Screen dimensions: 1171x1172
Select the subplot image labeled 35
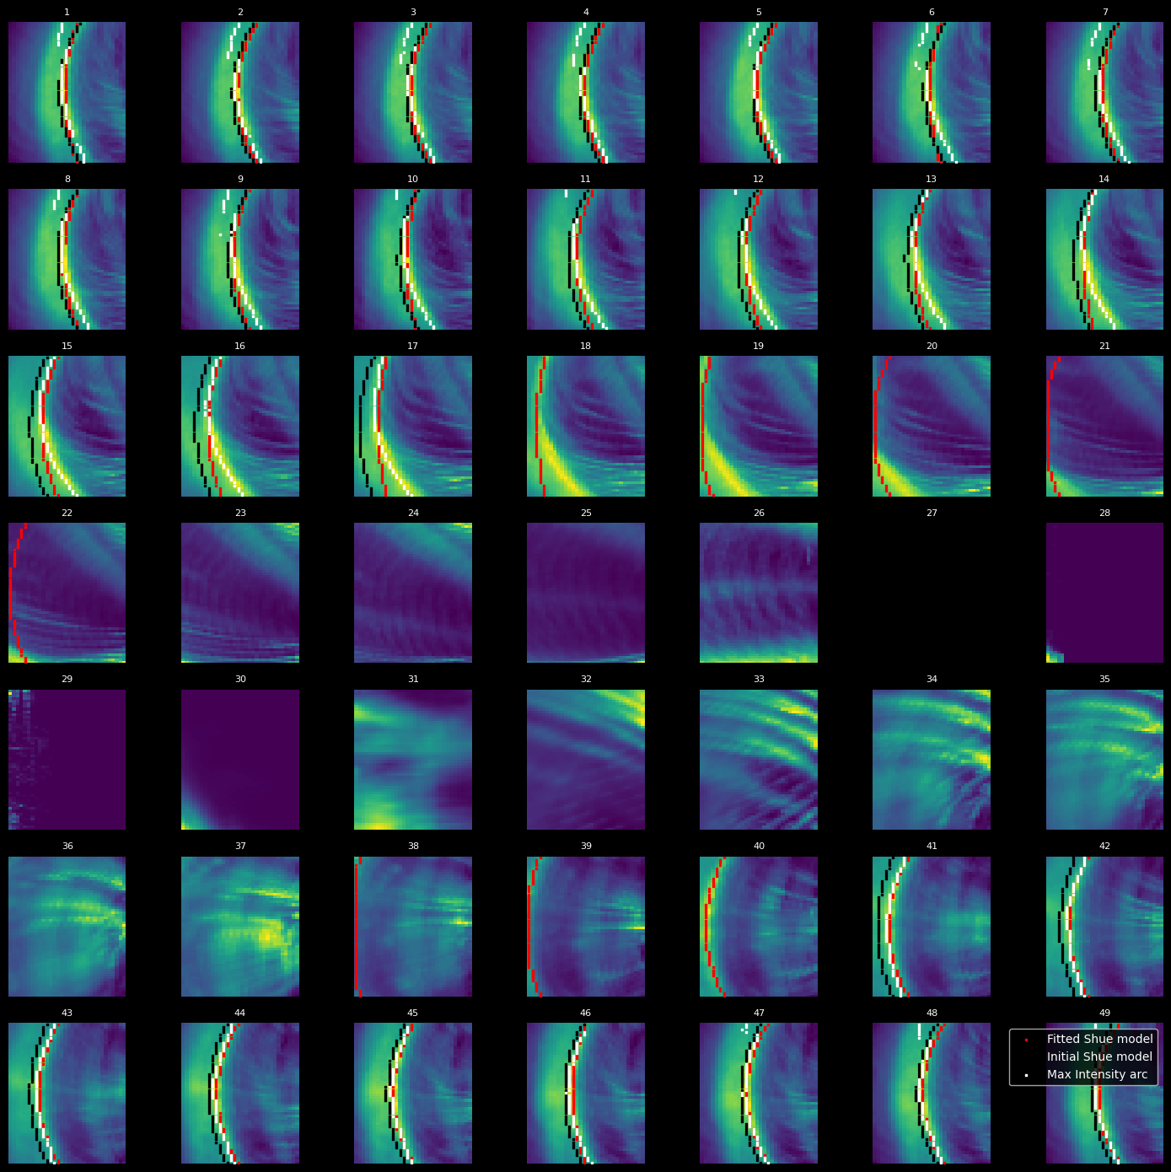1105,760
